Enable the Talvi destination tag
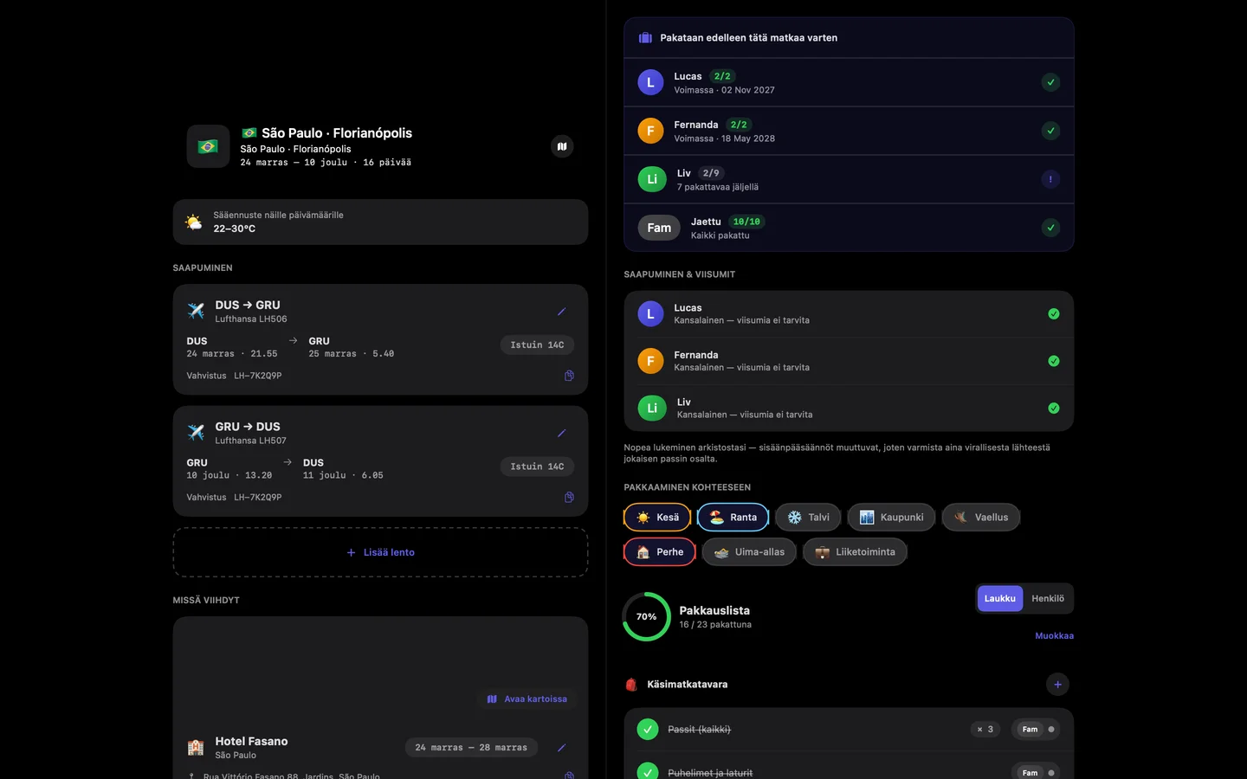Viewport: 1247px width, 779px height. tap(809, 518)
